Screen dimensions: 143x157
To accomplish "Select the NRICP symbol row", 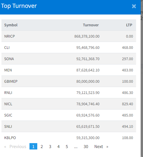I will click(69, 36).
